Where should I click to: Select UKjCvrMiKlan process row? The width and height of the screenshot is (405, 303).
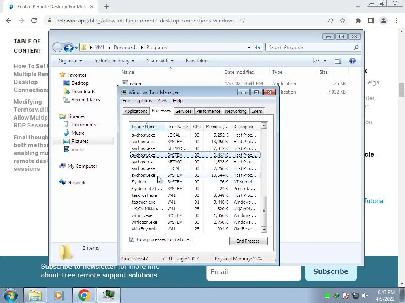(195, 209)
